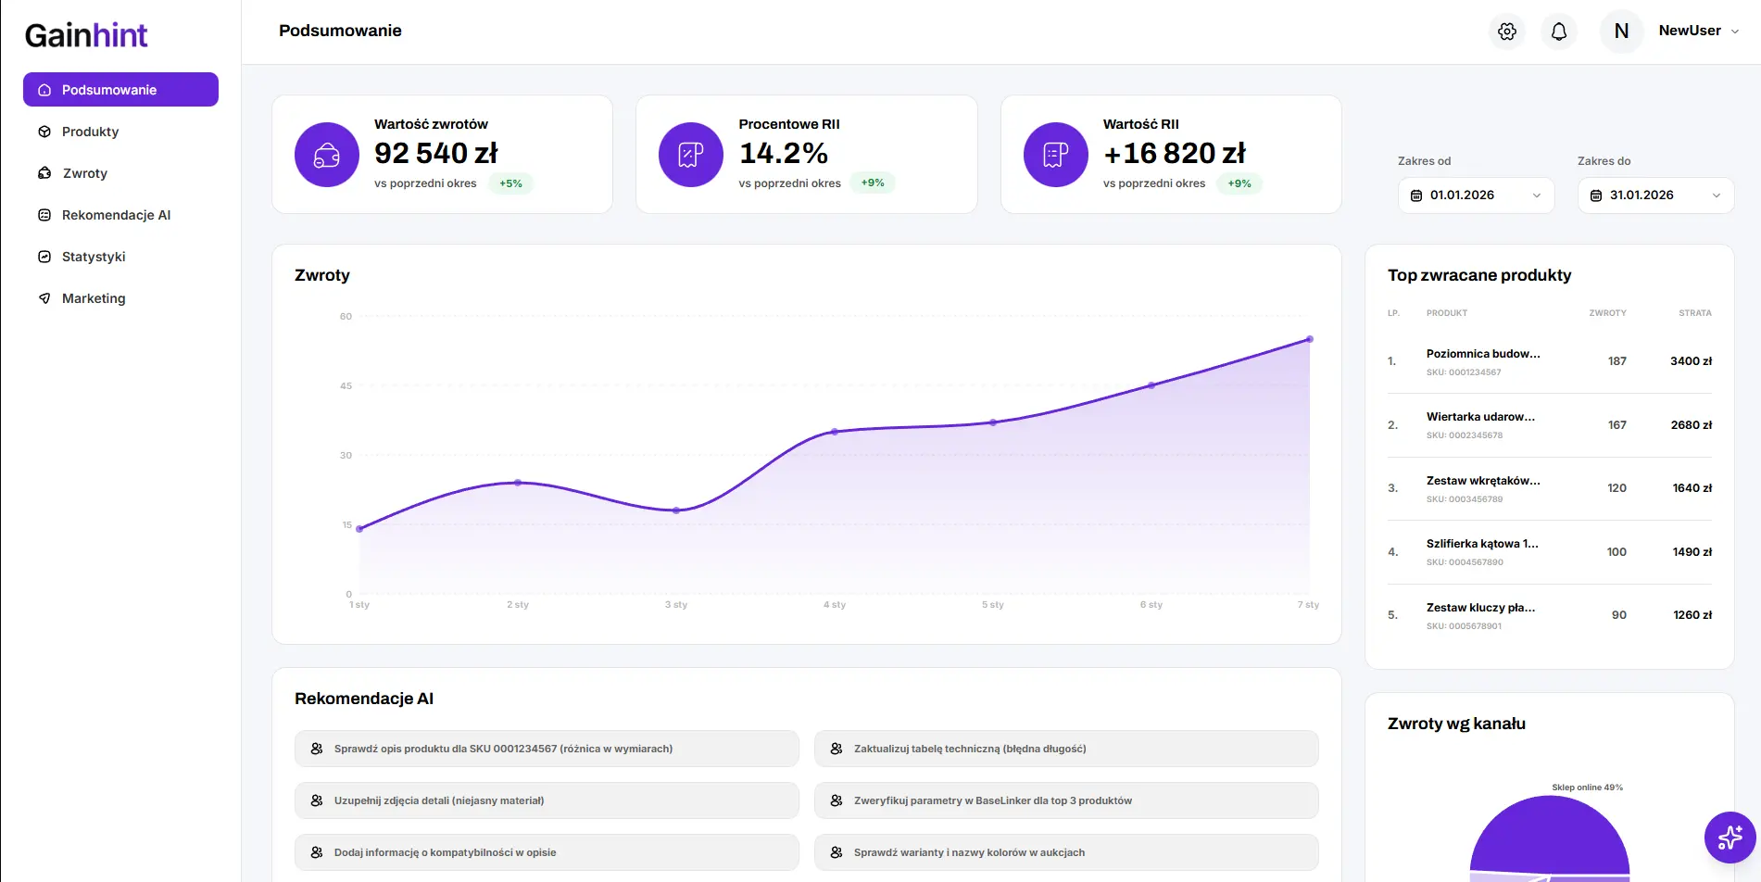Click the 7 sty data point on chart
1761x882 pixels.
tap(1309, 339)
